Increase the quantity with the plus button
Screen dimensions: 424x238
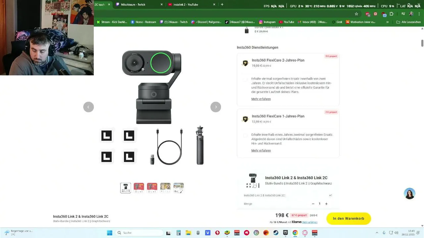coord(326,204)
